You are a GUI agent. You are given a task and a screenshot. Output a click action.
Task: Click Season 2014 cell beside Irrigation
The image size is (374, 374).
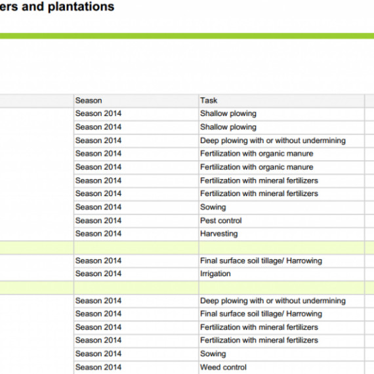pos(136,274)
